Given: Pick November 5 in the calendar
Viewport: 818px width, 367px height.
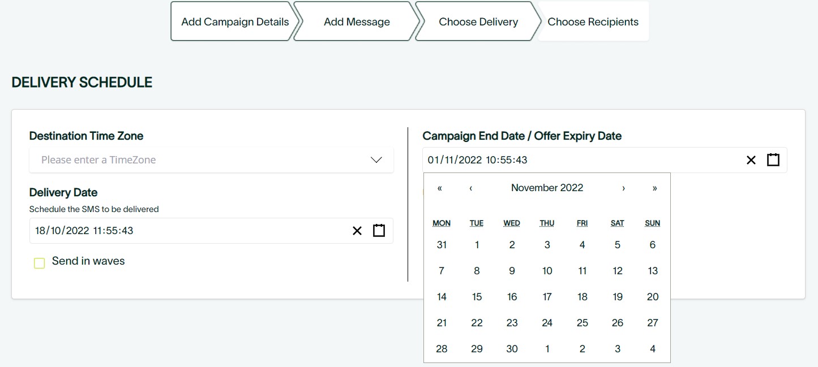Looking at the screenshot, I should pos(618,245).
